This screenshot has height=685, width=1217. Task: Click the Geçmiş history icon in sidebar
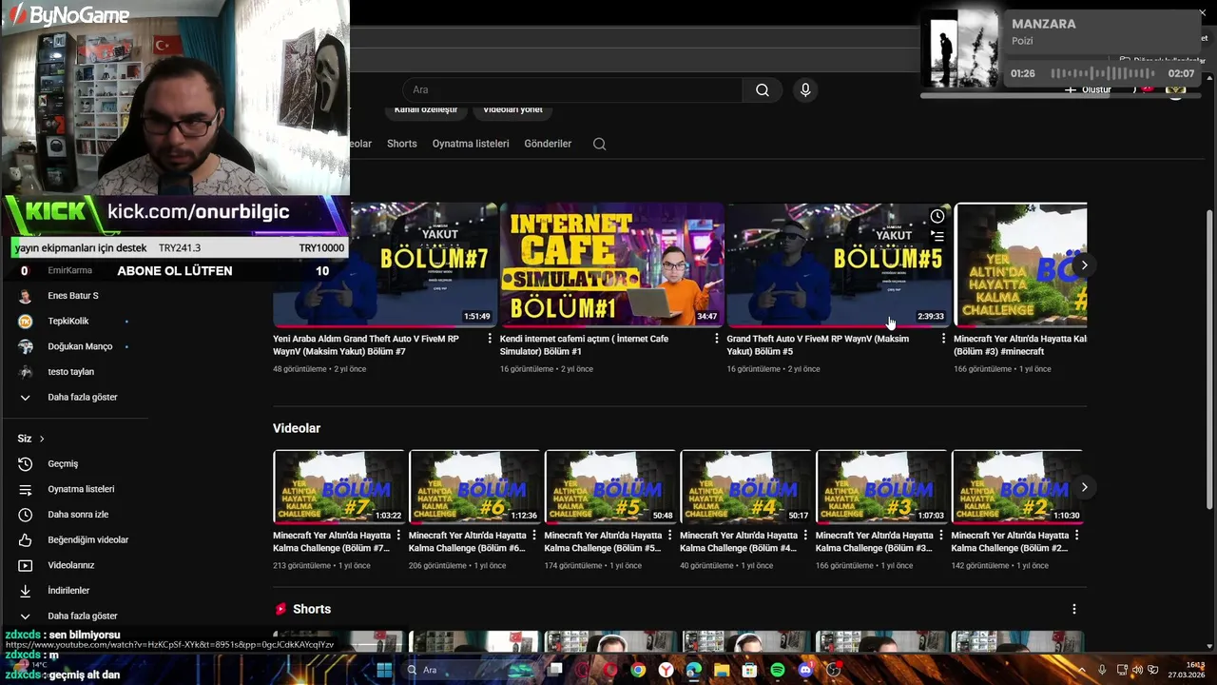pyautogui.click(x=26, y=464)
